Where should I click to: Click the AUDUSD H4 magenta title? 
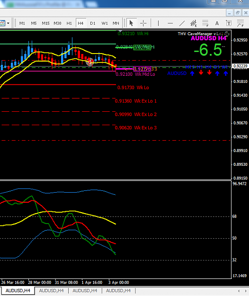[208, 38]
